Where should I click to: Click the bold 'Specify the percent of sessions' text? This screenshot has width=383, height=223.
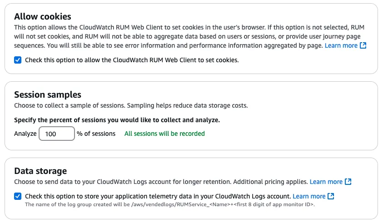coord(117,120)
